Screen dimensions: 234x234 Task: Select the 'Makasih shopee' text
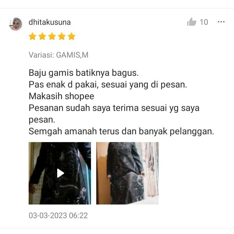coord(61,96)
